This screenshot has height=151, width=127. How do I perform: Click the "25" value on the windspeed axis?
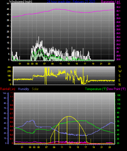tap(8, 32)
